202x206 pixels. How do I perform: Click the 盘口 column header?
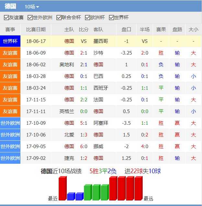click(126, 30)
